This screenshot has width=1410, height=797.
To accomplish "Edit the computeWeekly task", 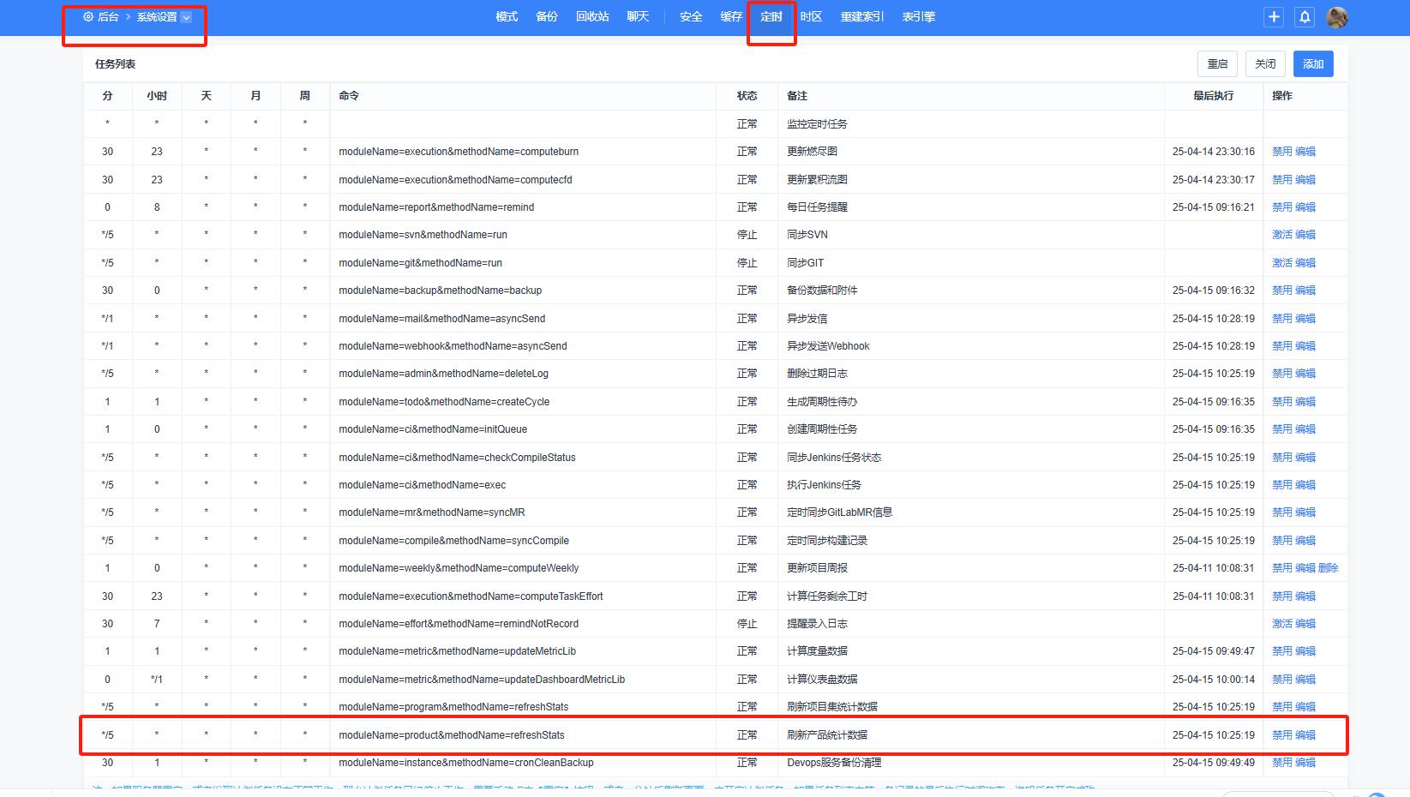I will (x=1305, y=568).
